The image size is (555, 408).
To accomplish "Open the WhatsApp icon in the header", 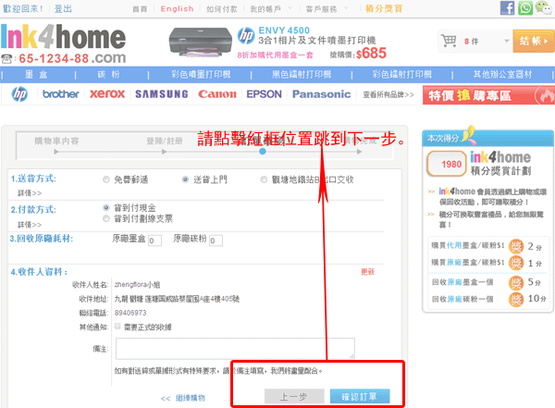I will coord(525,7).
